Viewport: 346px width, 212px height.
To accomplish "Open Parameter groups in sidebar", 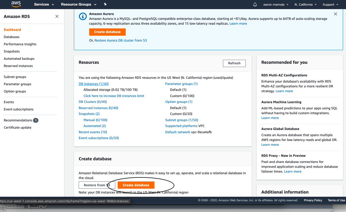I will (17, 84).
